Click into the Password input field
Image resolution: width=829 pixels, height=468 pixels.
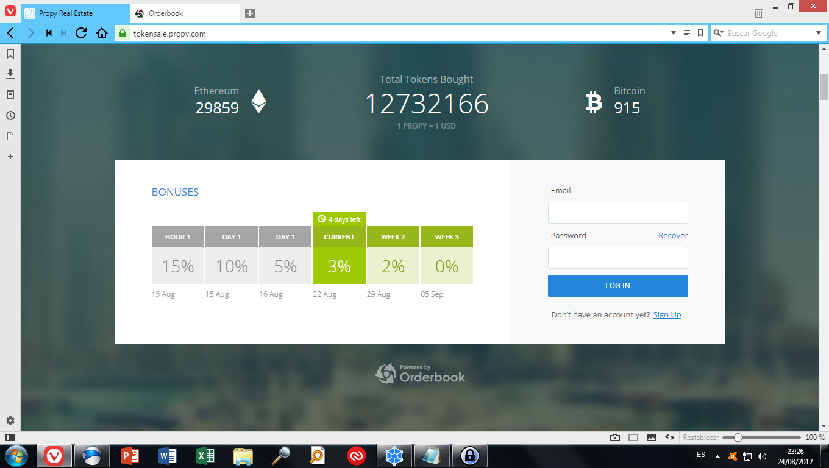[x=618, y=258]
